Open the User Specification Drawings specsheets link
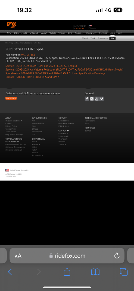 click(55, 73)
